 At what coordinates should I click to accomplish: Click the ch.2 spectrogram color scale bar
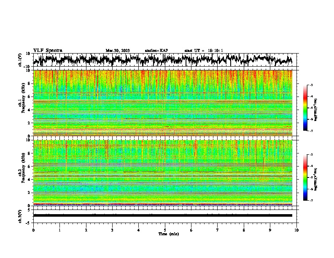point(305,177)
